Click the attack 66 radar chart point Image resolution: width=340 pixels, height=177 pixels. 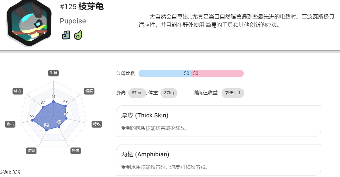[33, 120]
